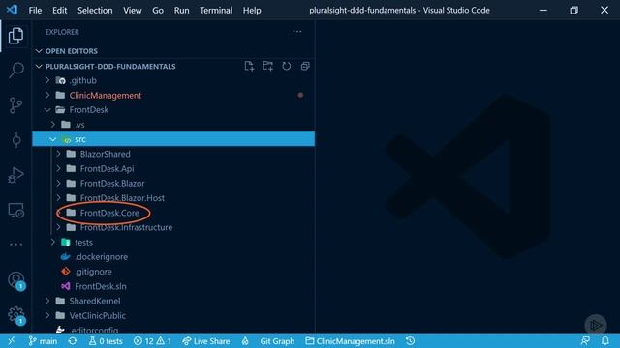Click the New File icon in explorer header

249,67
